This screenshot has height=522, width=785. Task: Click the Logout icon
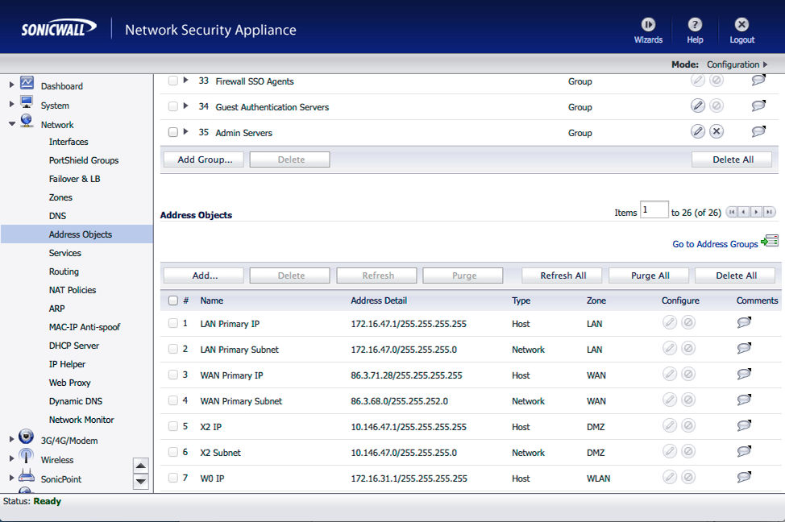(x=741, y=24)
